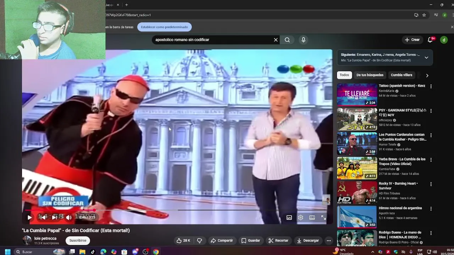Clear the search box with X
This screenshot has width=454, height=255.
point(276,40)
